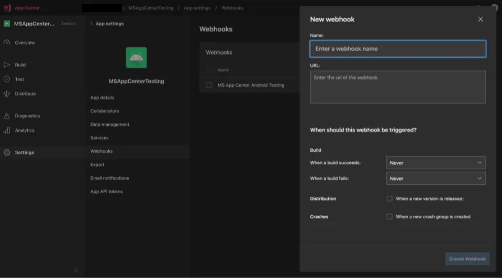Click the Analytics bar chart icon
This screenshot has width=502, height=278.
(7, 130)
